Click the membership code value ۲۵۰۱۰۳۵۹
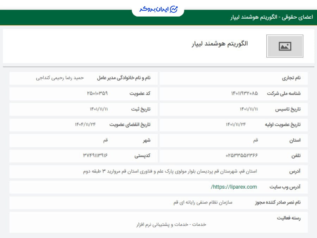317x238 pixels. point(97,93)
